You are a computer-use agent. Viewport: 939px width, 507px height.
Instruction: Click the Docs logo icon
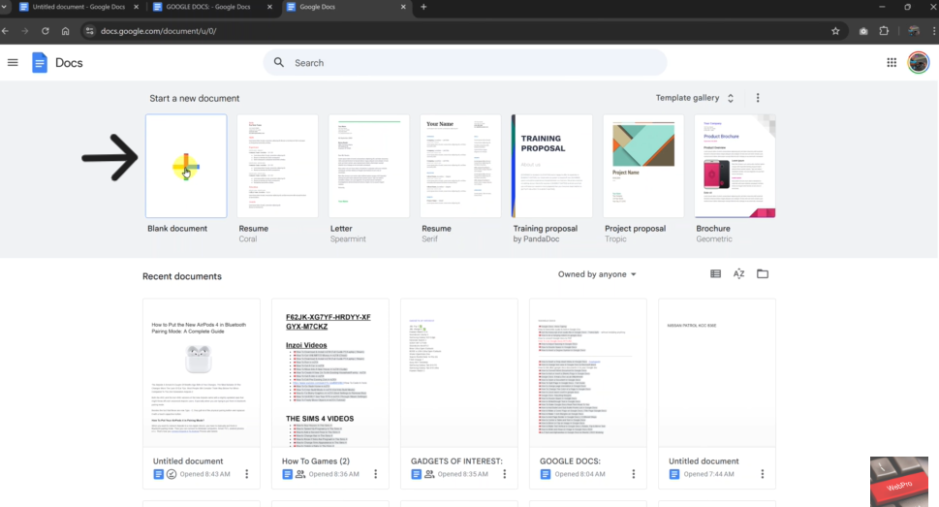tap(40, 62)
